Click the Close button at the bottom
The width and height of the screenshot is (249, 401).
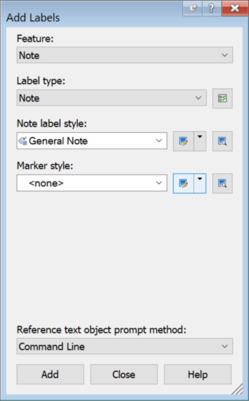tap(124, 374)
